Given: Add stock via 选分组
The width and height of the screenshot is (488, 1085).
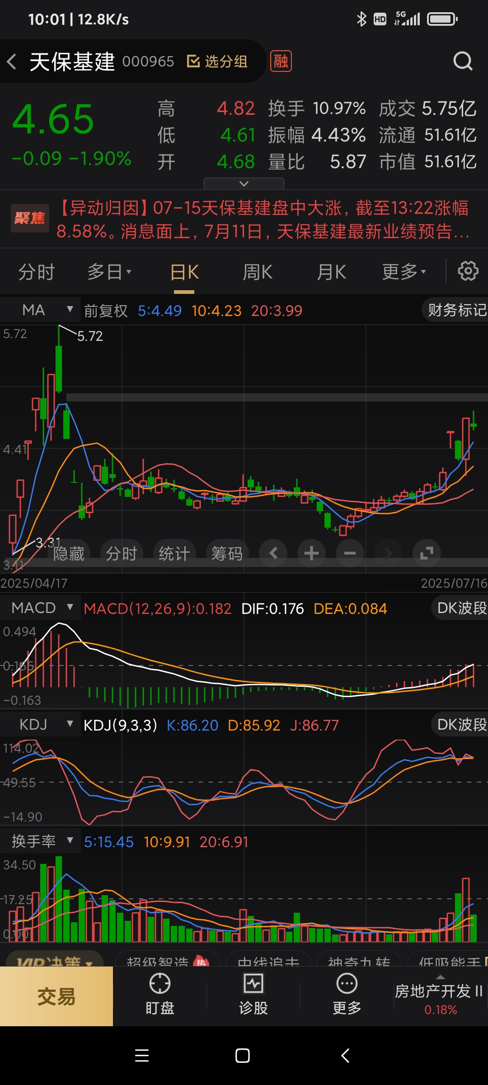Looking at the screenshot, I should tap(217, 61).
